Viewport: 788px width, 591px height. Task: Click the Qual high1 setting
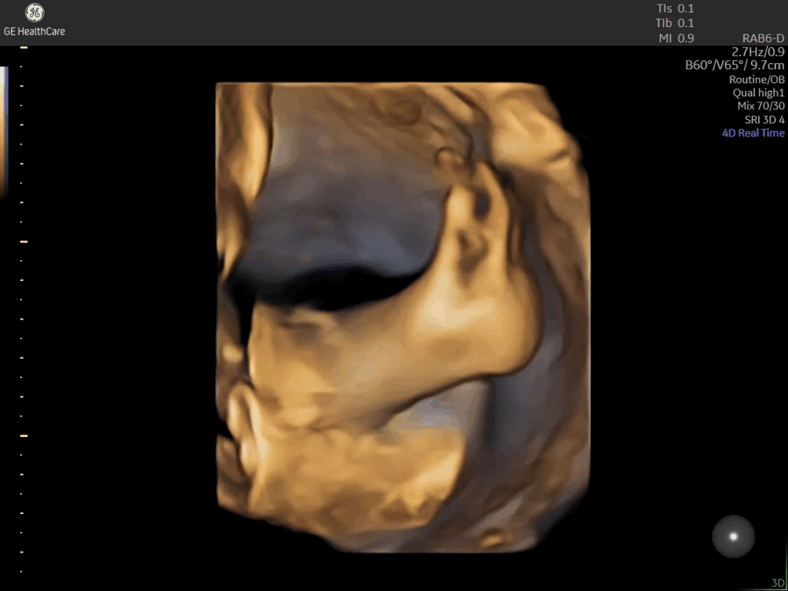pyautogui.click(x=758, y=92)
